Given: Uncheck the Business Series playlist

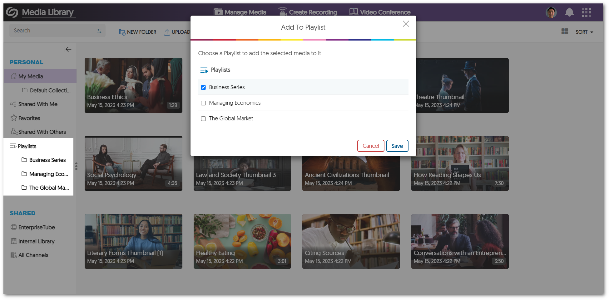Looking at the screenshot, I should click(203, 87).
